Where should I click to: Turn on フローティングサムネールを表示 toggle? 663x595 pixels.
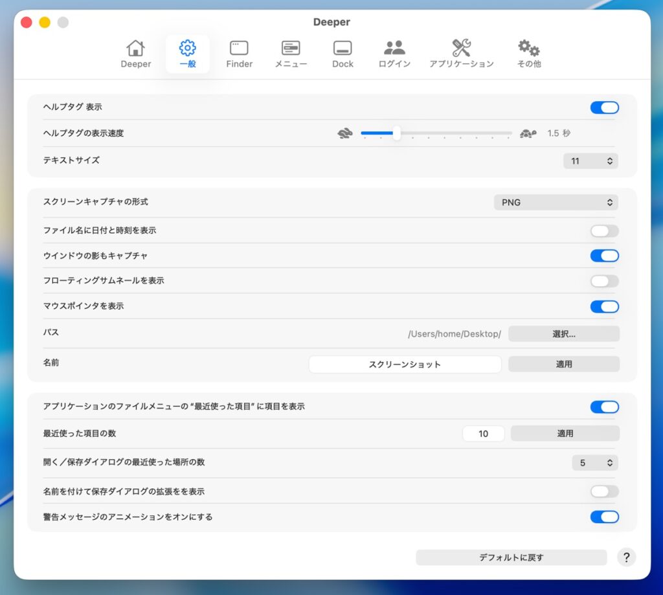click(604, 281)
